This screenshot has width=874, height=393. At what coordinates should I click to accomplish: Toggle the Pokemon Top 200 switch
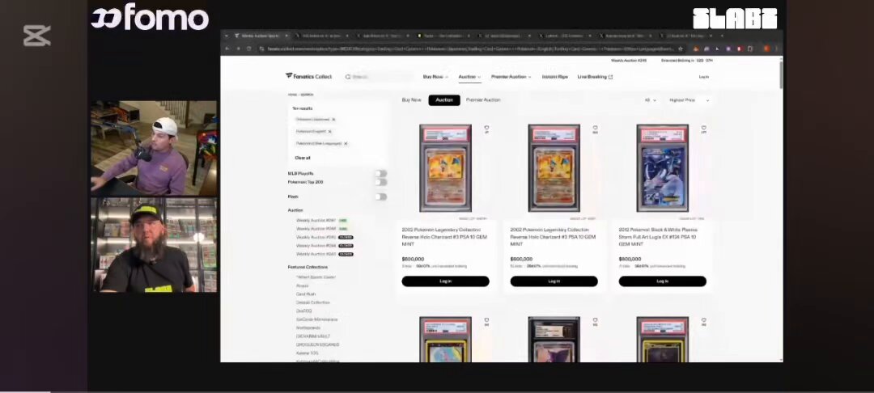(380, 182)
